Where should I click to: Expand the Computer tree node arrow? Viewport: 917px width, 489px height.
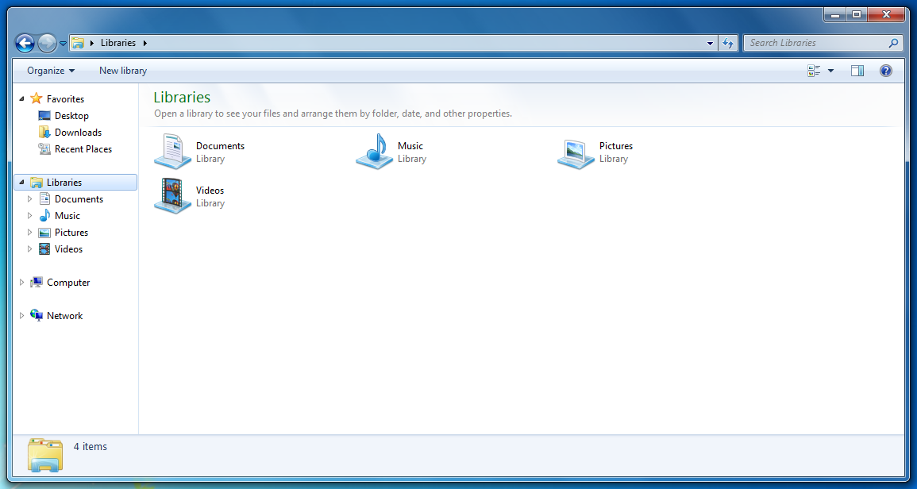coord(22,283)
